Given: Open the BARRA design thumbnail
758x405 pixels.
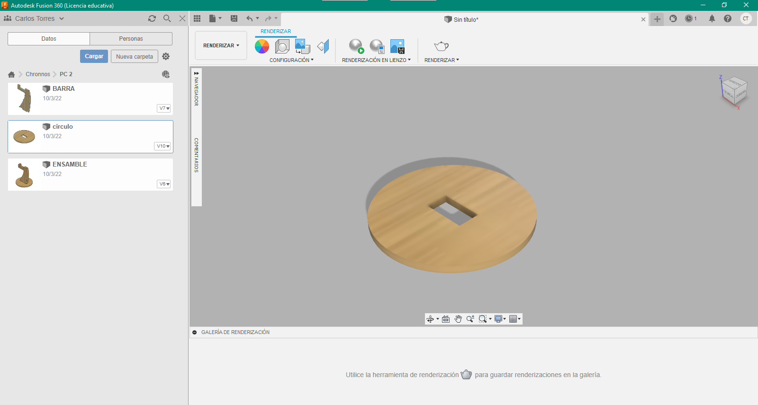Looking at the screenshot, I should (25, 98).
